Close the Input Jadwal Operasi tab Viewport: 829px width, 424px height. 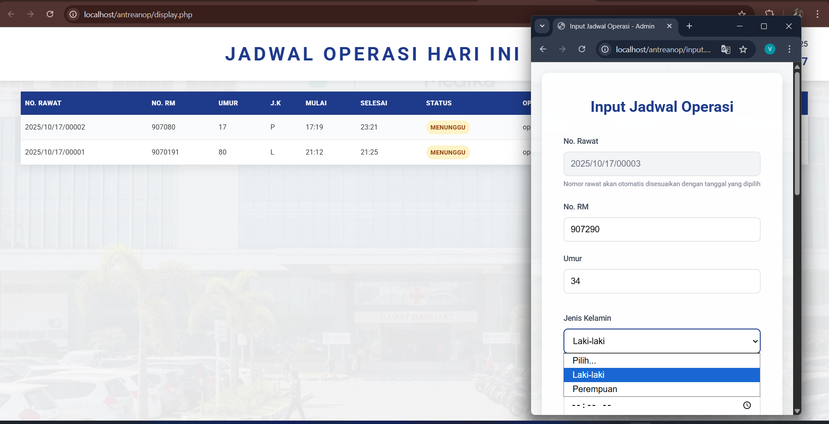point(669,26)
